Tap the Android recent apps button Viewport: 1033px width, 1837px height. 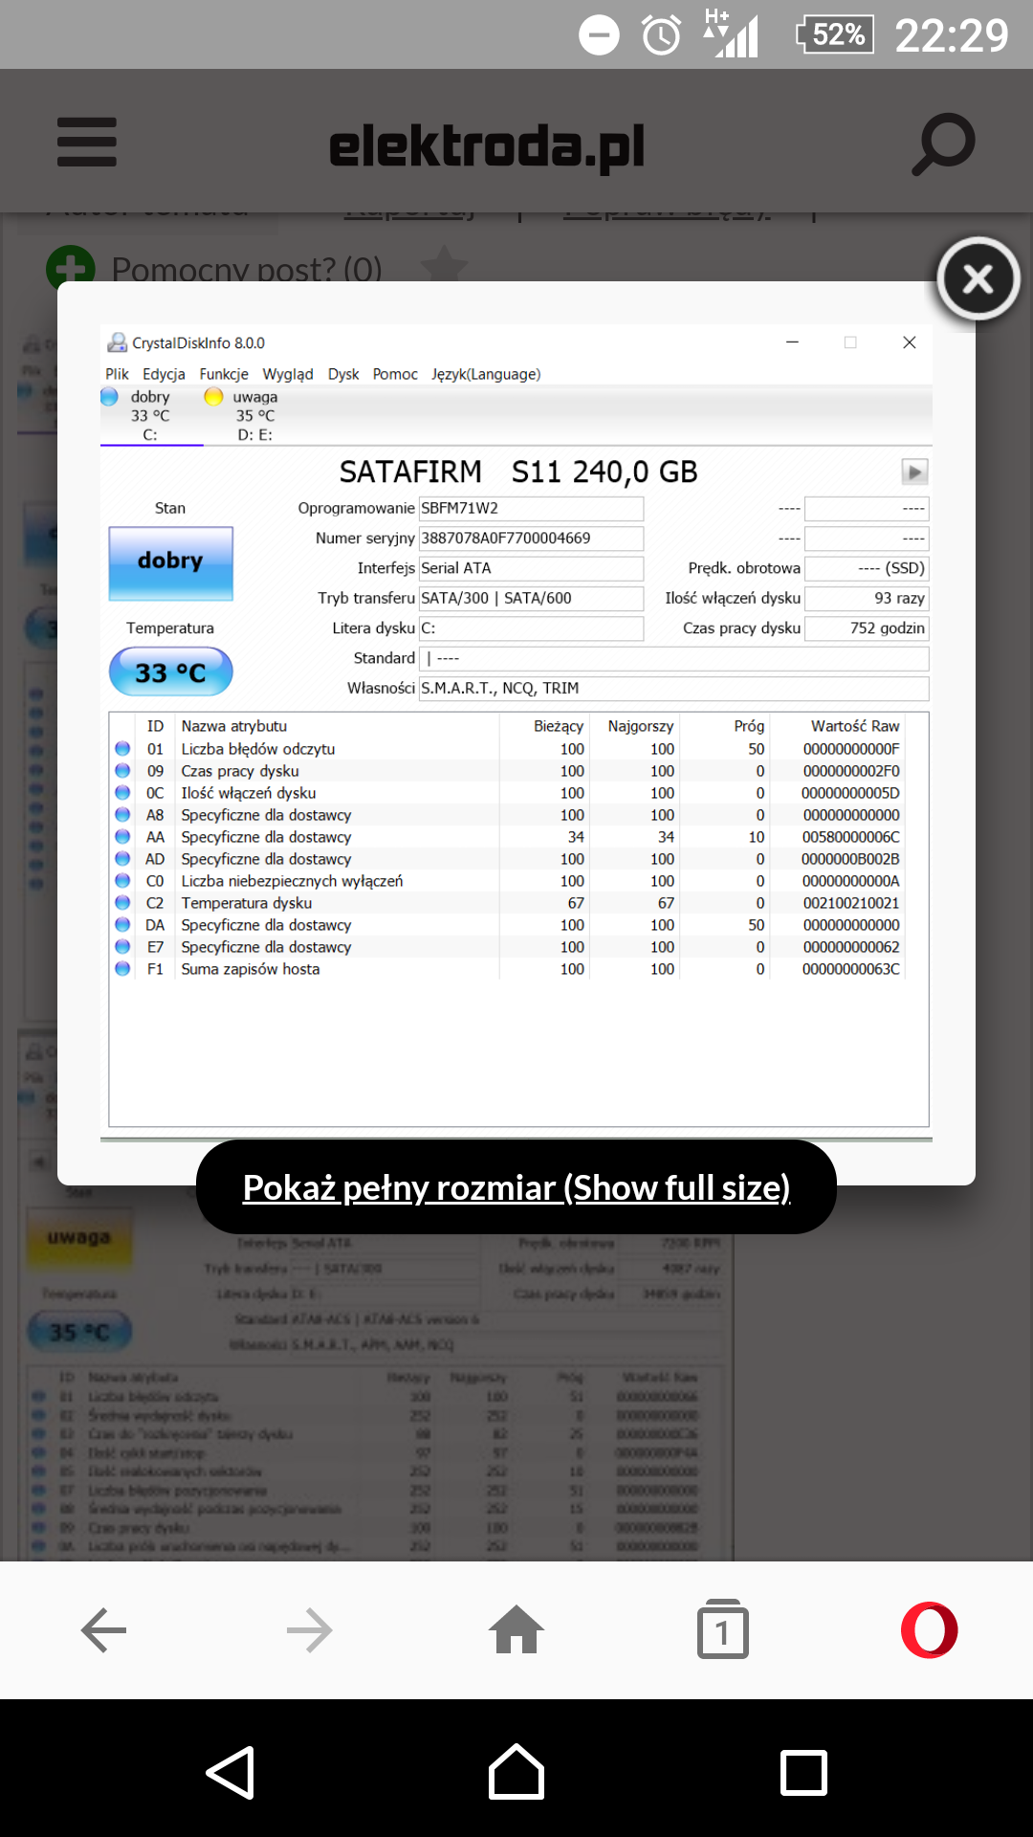click(803, 1773)
